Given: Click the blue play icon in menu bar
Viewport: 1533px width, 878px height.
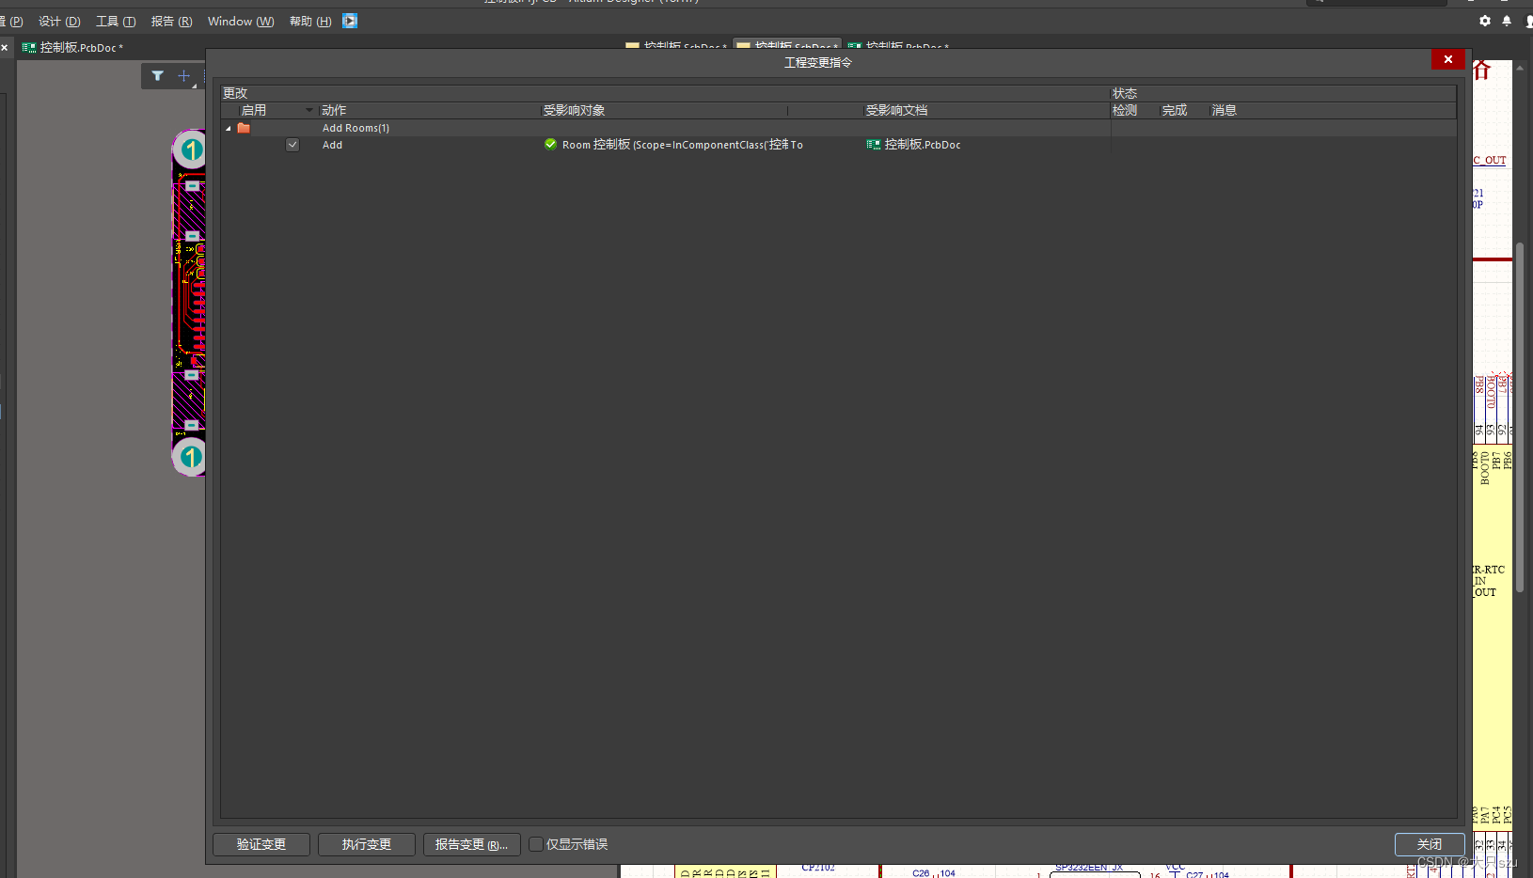Looking at the screenshot, I should click(x=350, y=21).
